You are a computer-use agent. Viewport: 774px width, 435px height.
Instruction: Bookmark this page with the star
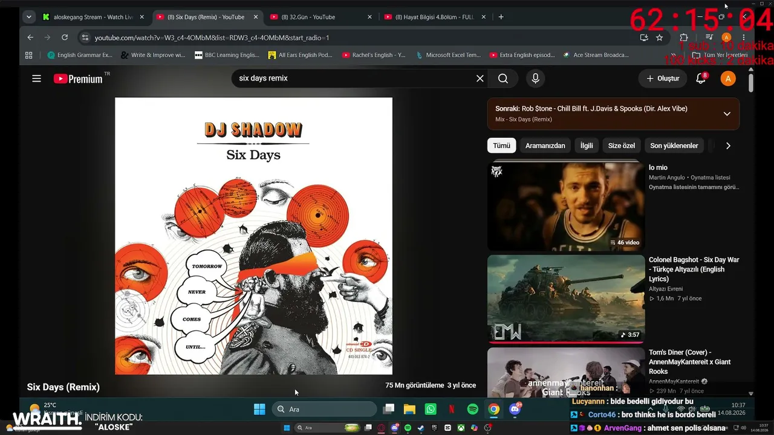point(659,37)
